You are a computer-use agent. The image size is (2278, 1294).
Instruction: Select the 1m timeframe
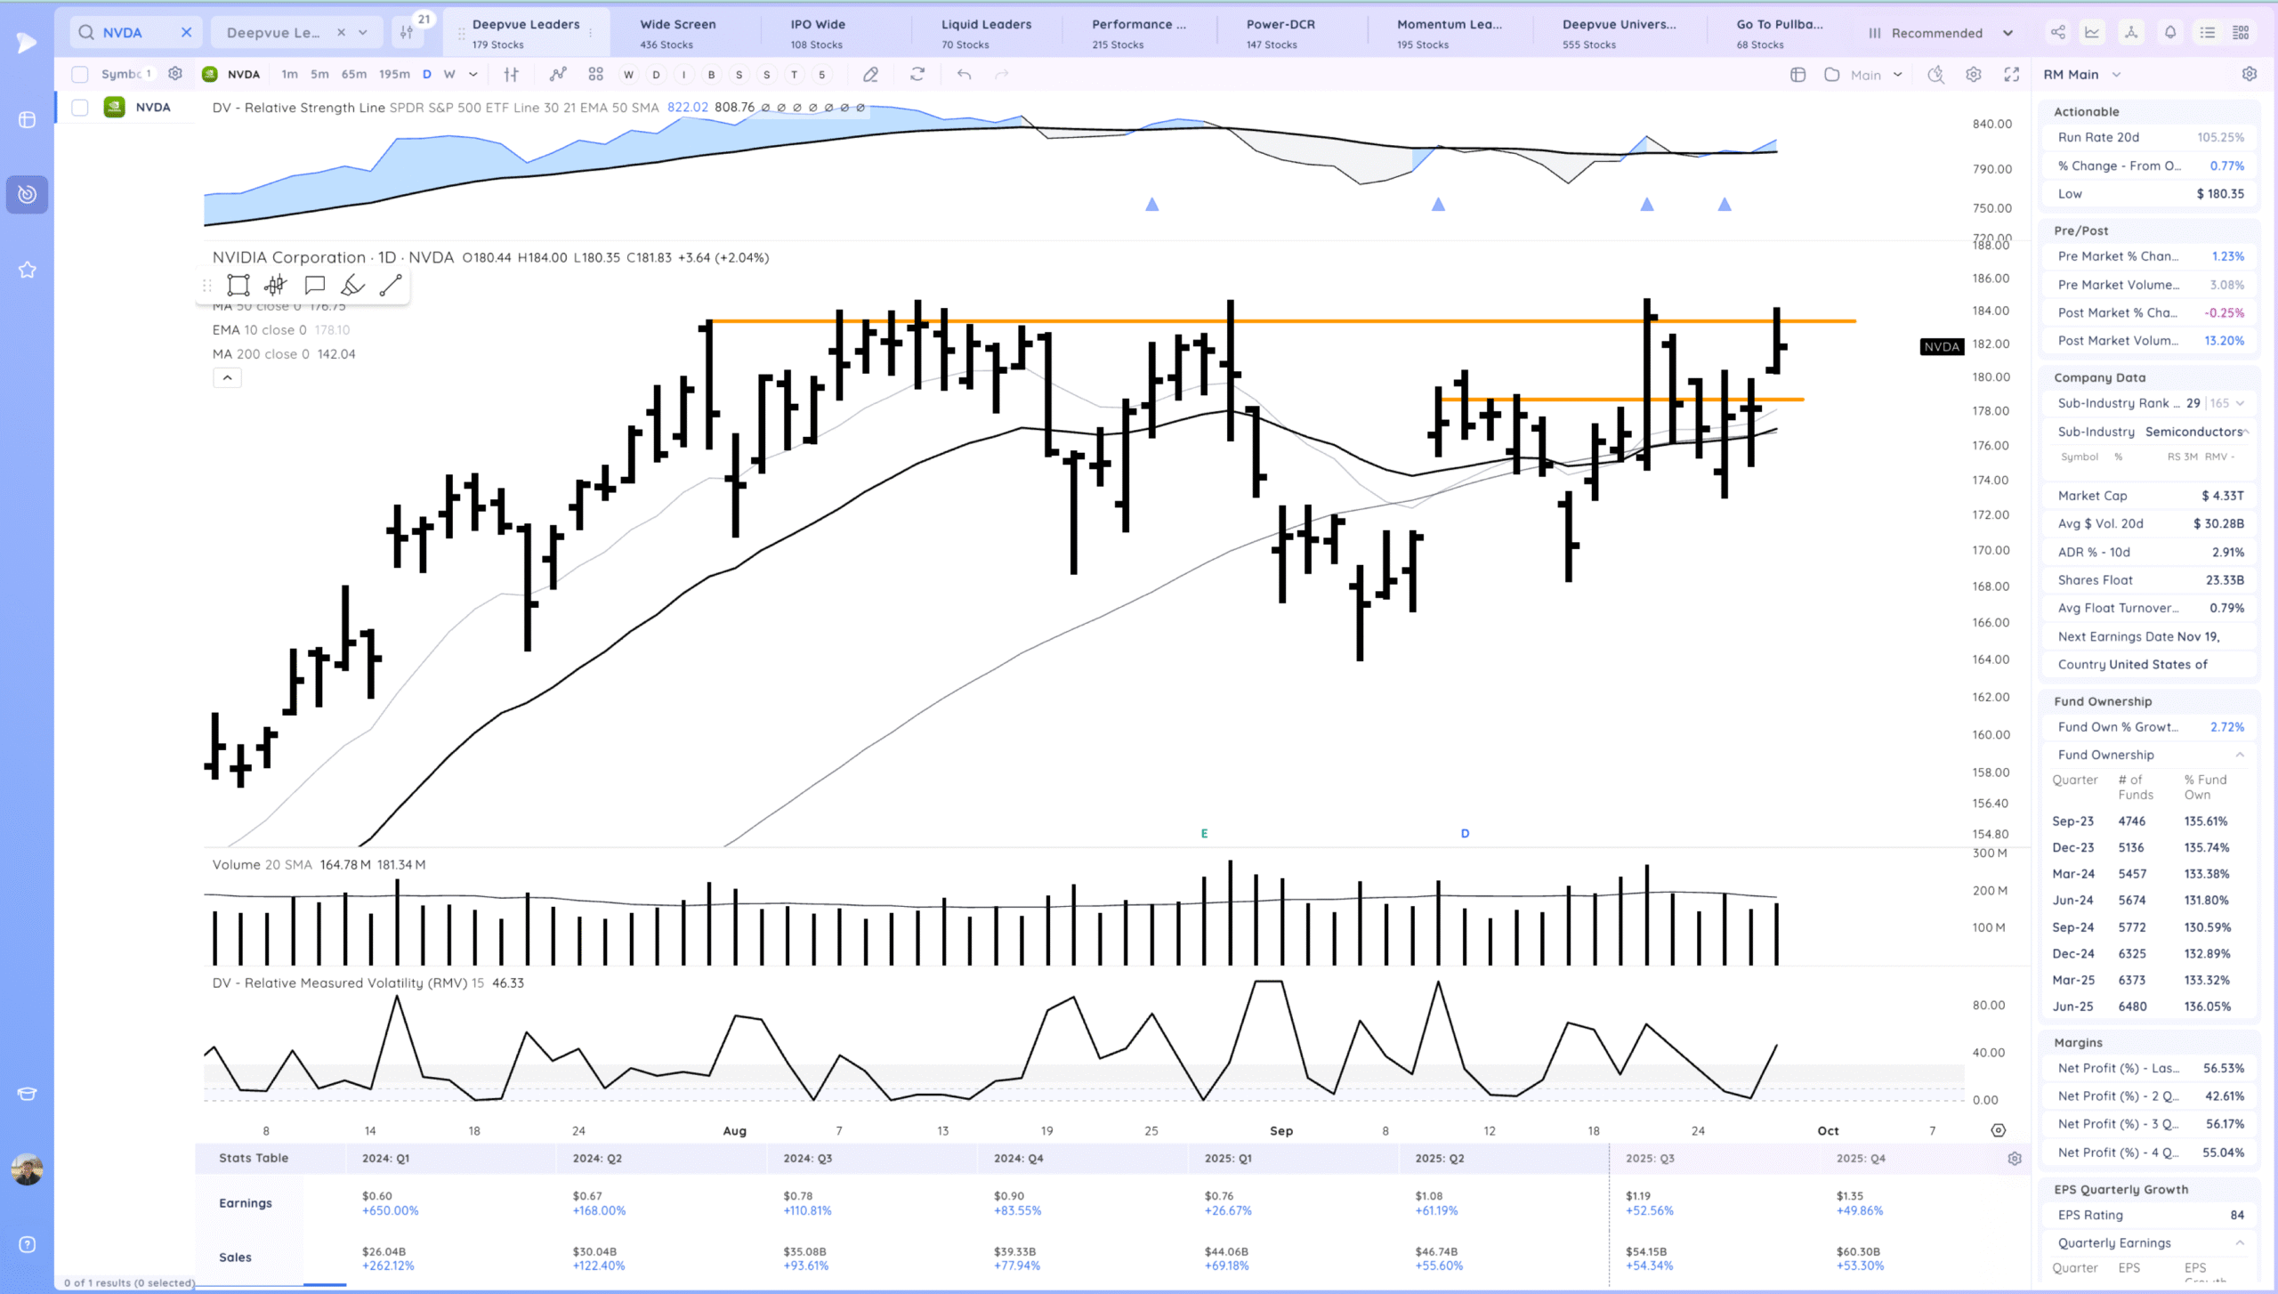289,74
